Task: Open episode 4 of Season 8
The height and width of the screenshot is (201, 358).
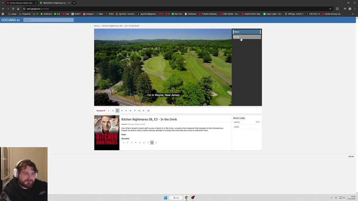Action: [122, 111]
